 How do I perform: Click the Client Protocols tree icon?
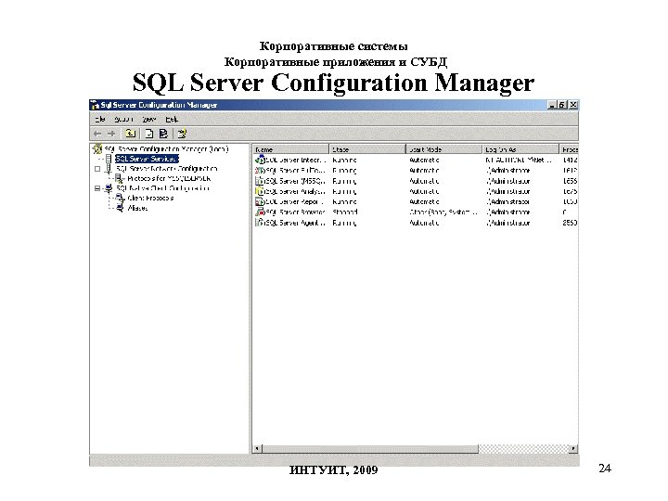(x=120, y=199)
